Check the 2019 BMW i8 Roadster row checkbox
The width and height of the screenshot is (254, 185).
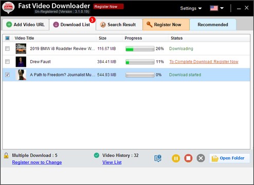7,49
